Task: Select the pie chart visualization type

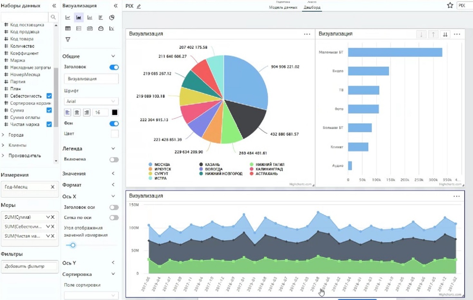Action: click(x=112, y=17)
